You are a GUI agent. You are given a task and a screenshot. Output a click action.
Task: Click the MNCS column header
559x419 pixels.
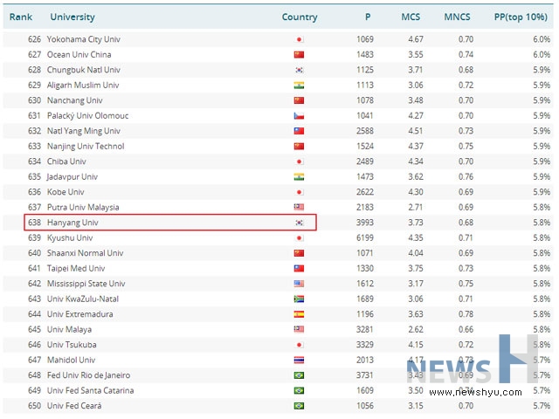tap(458, 17)
